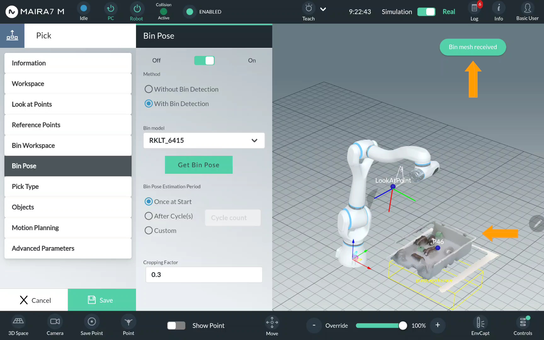Open the Look at Points section
The width and height of the screenshot is (544, 340).
[x=68, y=104]
